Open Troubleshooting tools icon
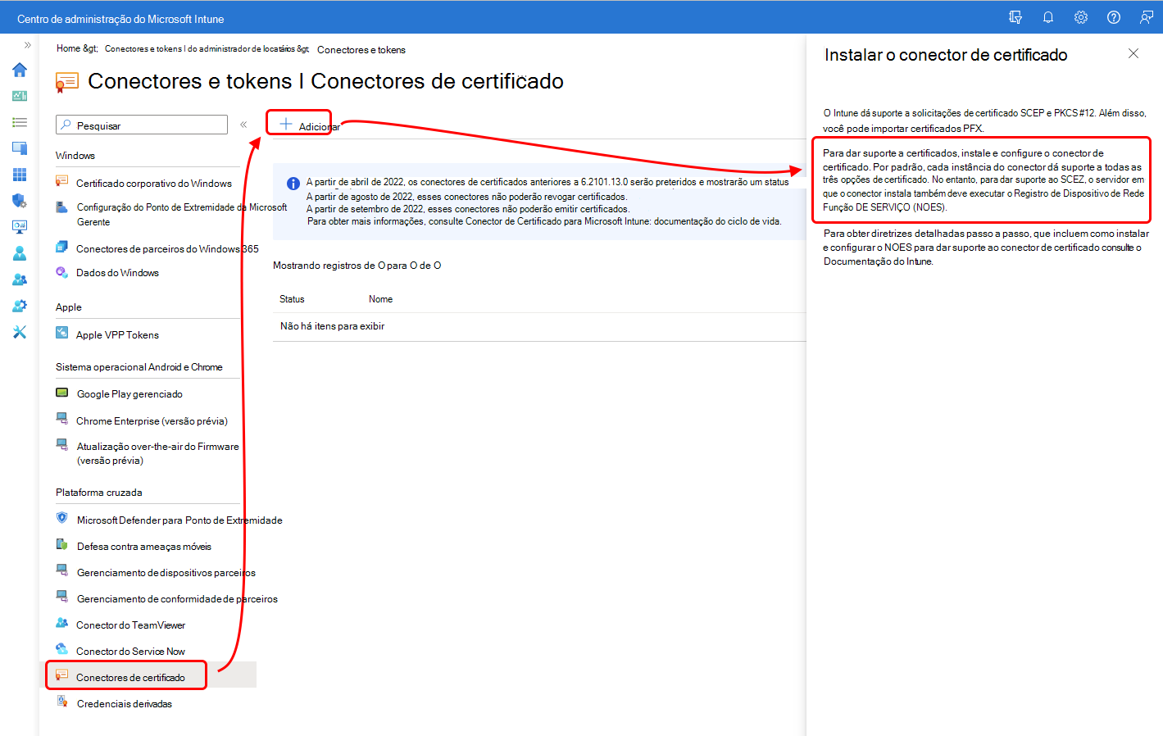 click(x=20, y=332)
